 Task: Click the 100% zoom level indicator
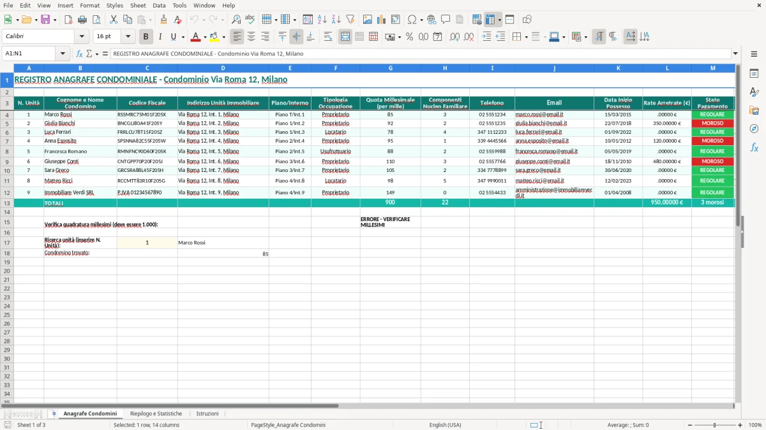coord(755,425)
